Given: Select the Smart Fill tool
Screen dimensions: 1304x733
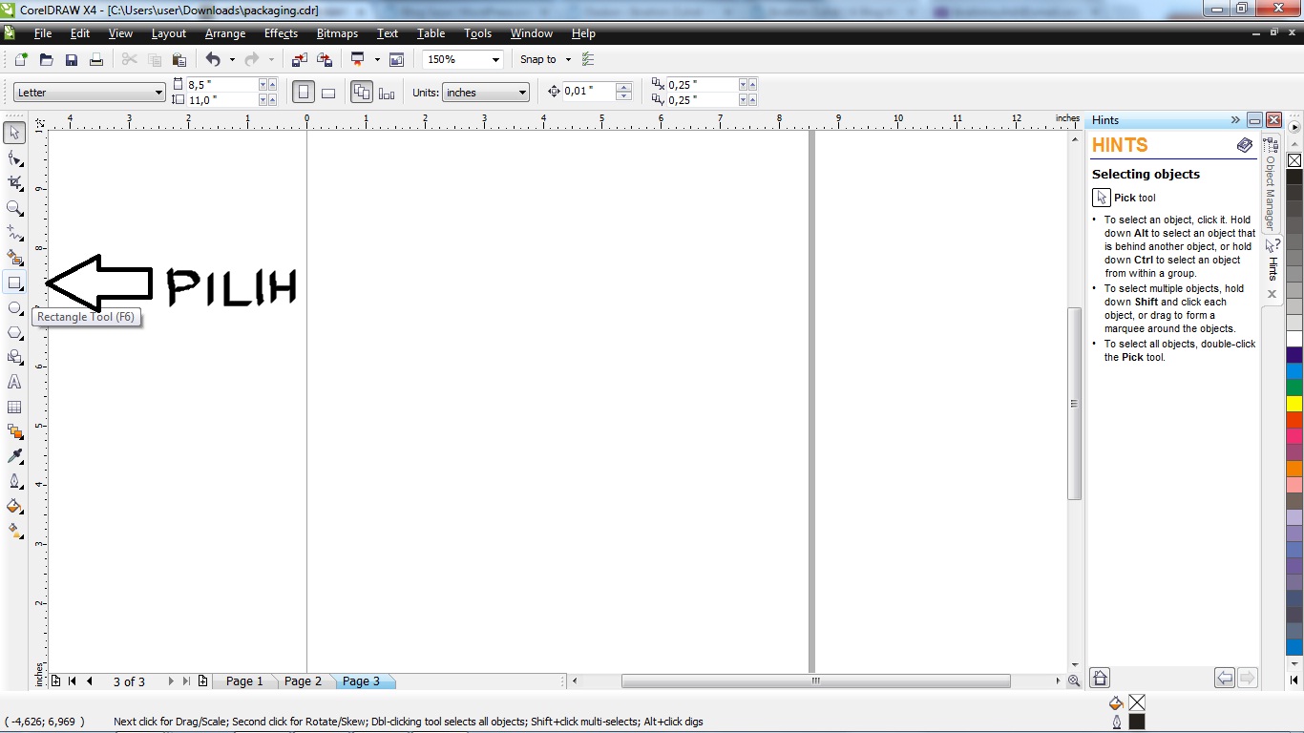Looking at the screenshot, I should click(x=14, y=258).
